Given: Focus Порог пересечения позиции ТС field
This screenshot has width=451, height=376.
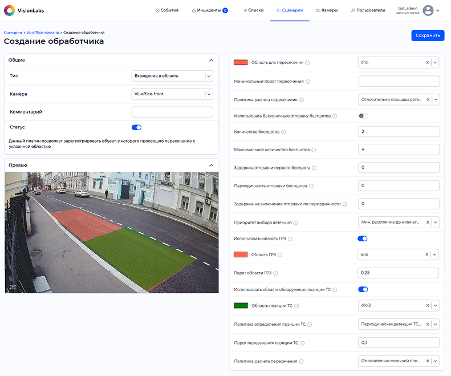Looking at the screenshot, I should tap(399, 342).
